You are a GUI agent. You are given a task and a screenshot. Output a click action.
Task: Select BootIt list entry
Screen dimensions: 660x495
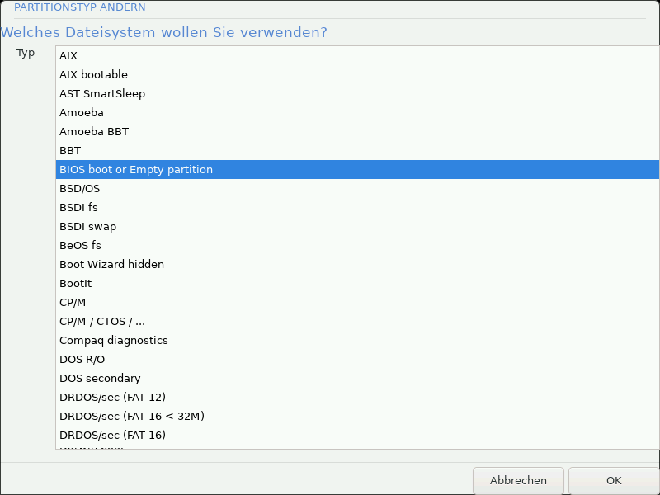pyautogui.click(x=75, y=283)
